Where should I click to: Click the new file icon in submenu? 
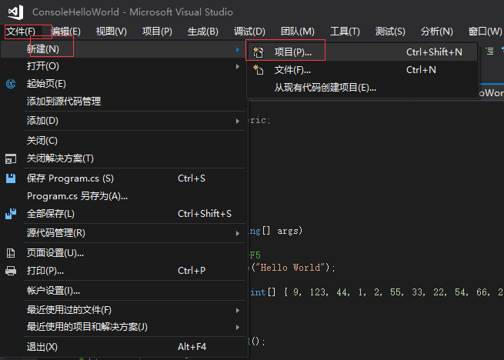[258, 70]
